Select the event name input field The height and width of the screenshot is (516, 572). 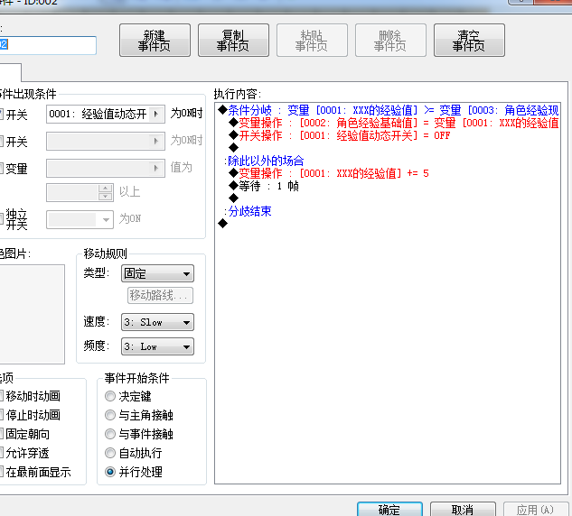pos(47,45)
